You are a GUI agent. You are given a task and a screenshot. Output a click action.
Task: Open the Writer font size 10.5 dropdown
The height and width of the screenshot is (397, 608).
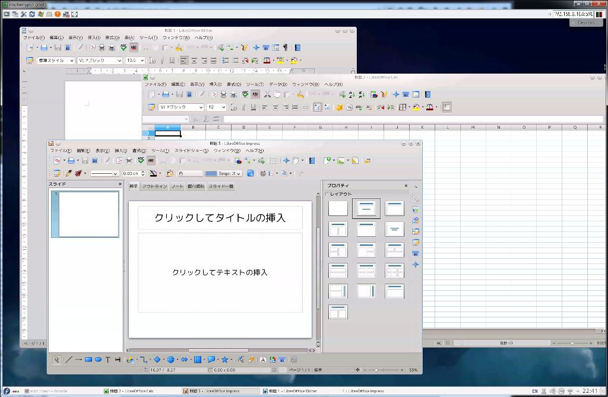[x=142, y=61]
